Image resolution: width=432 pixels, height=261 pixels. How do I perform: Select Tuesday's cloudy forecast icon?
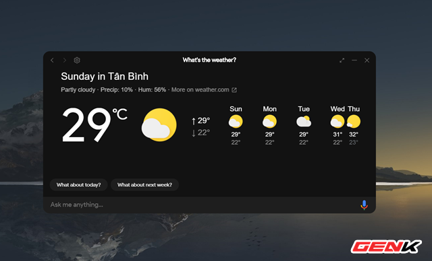pyautogui.click(x=304, y=122)
